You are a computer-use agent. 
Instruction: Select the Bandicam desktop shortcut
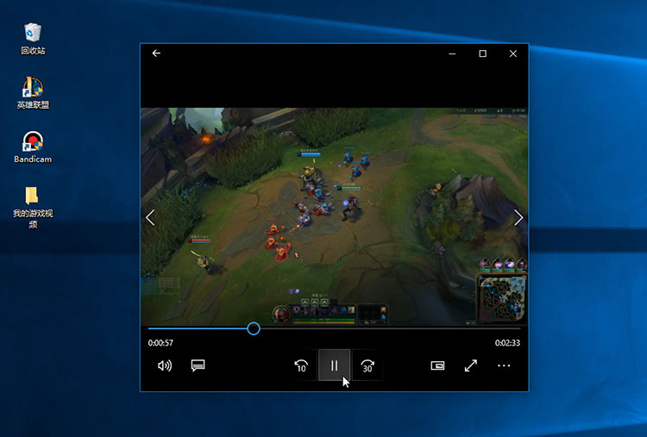pyautogui.click(x=33, y=147)
